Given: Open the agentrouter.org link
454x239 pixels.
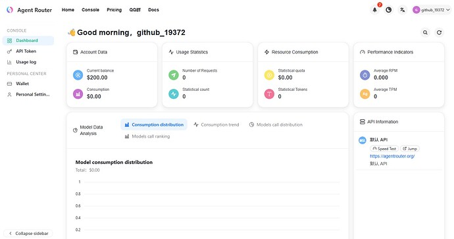Looking at the screenshot, I should tap(392, 156).
